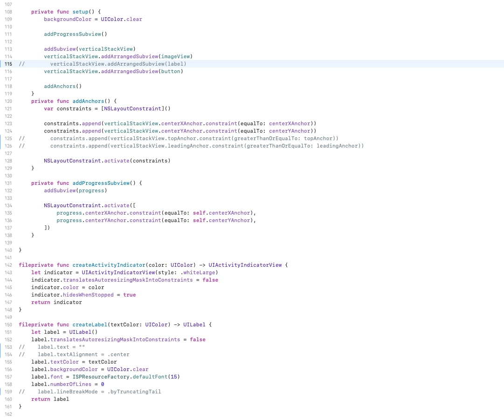Click 'label.numberOfLines' on line 158
Image resolution: width=504 pixels, height=419 pixels.
coord(62,385)
